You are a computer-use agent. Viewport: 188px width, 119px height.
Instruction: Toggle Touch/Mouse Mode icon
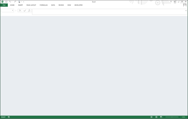(19, 2)
